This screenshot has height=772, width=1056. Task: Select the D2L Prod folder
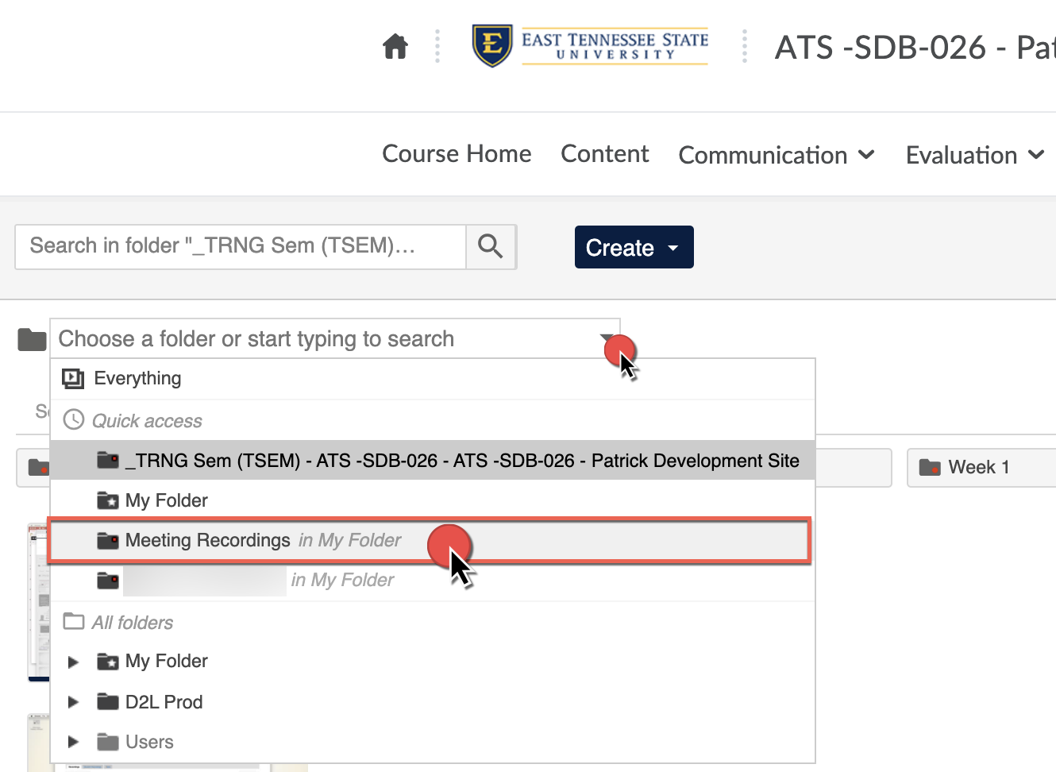coord(164,702)
